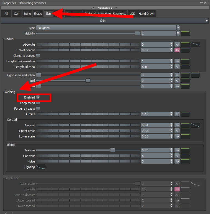Toggle Welding Enabled checkbox

(x=38, y=97)
